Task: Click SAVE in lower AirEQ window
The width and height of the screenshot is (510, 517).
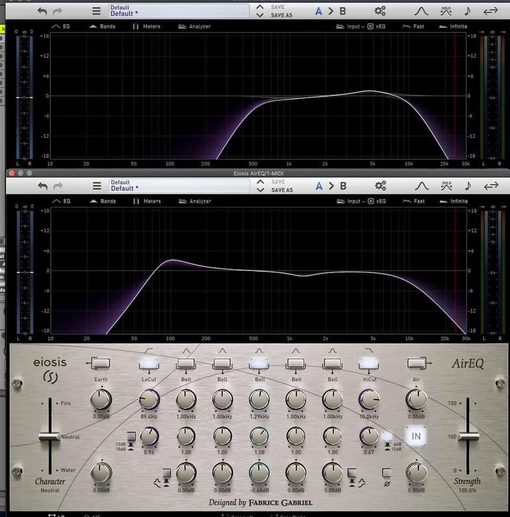Action: 278,181
